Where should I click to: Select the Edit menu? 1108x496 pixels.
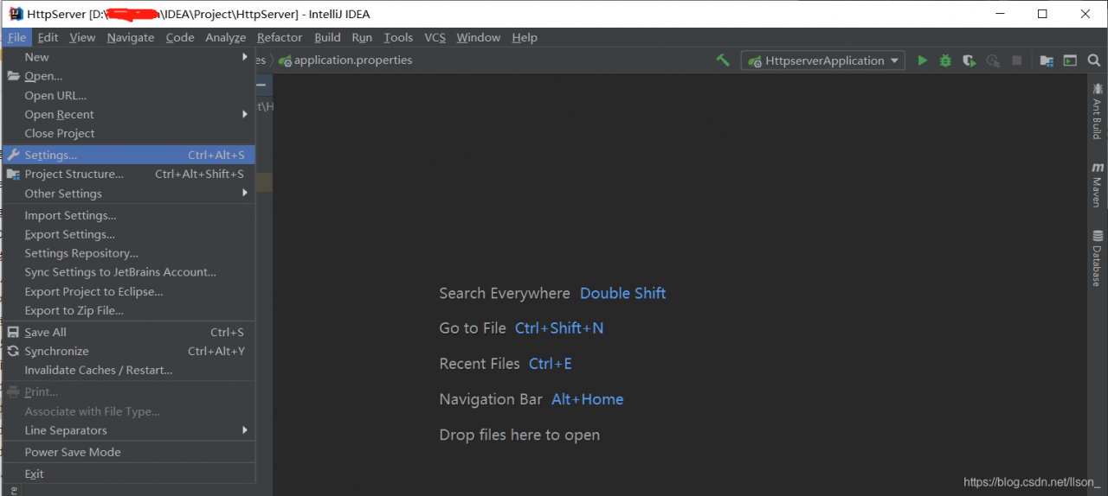(48, 37)
